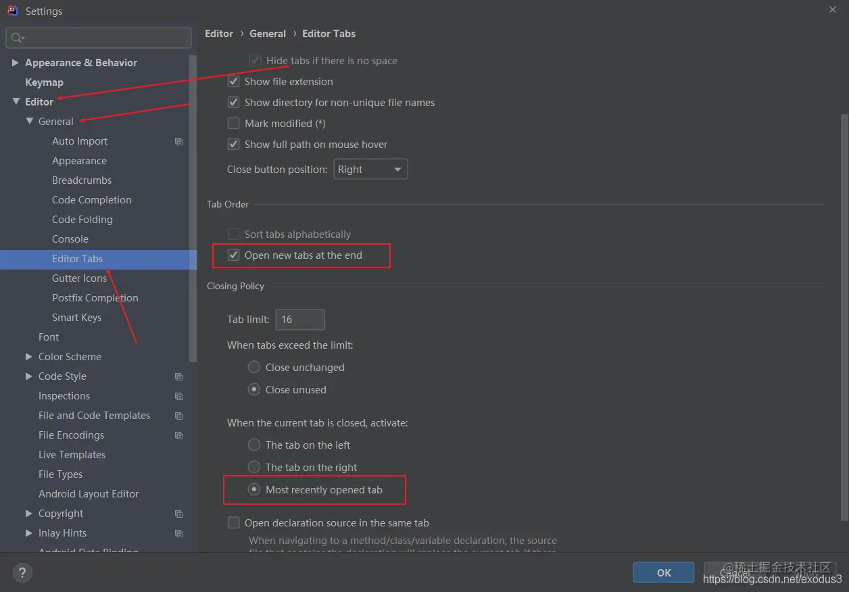Screen dimensions: 849x592
Task: Click the search magnifier icon in settings search
Action: [18, 38]
